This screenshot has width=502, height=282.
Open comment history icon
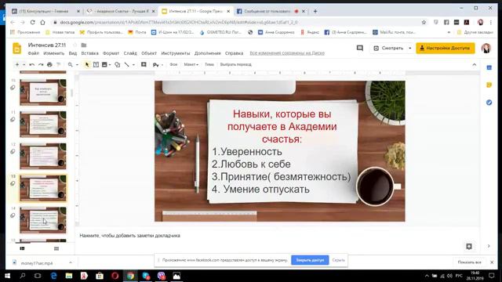(360, 48)
